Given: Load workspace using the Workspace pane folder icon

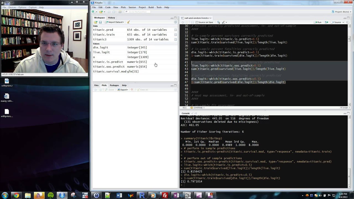Looking at the screenshot, I should (95, 22).
